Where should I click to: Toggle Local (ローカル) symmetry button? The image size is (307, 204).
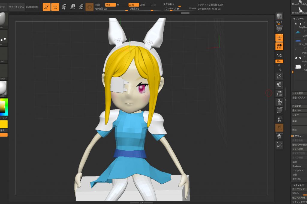[x=279, y=46]
